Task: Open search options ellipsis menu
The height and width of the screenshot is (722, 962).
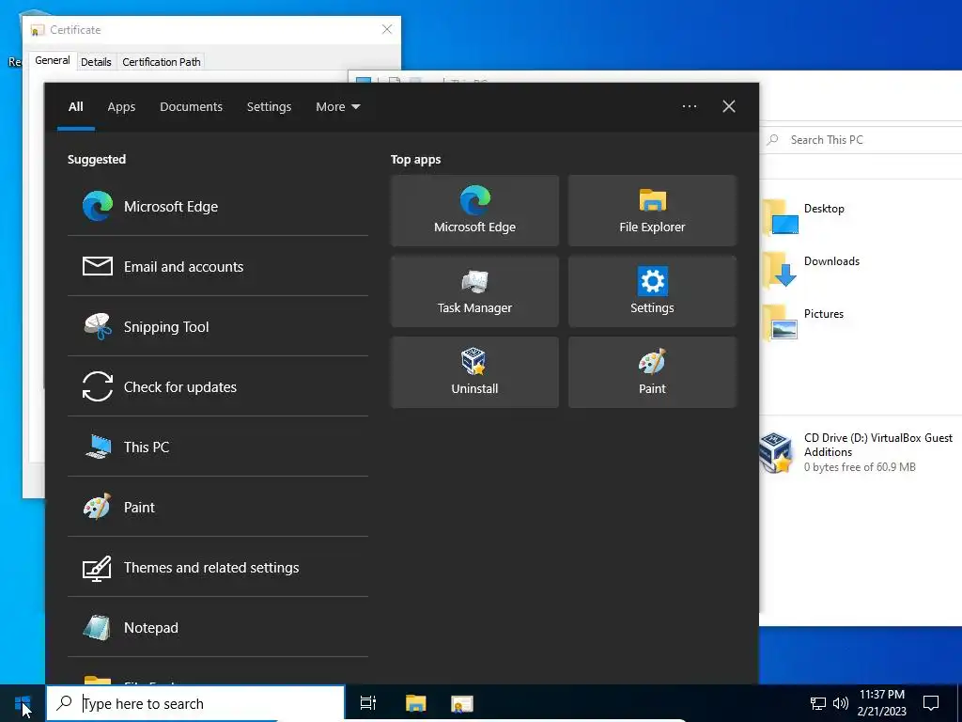Action: (x=690, y=106)
